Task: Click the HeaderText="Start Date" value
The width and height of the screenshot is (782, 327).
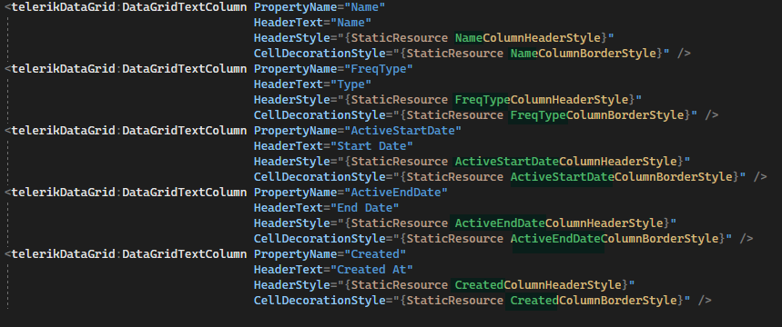Action: click(x=372, y=146)
